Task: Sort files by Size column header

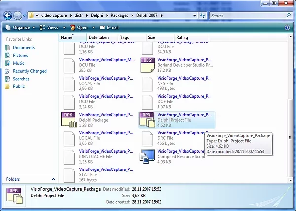Action: (x=152, y=37)
